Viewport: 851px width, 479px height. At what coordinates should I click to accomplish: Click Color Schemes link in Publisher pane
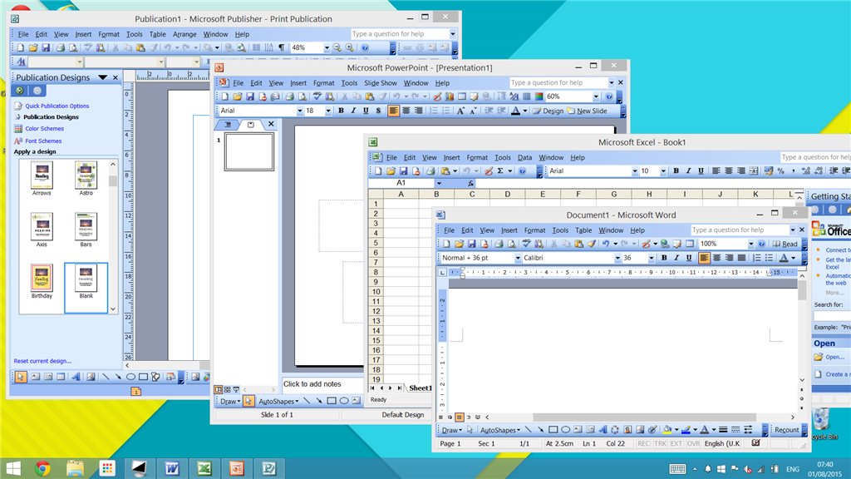45,129
